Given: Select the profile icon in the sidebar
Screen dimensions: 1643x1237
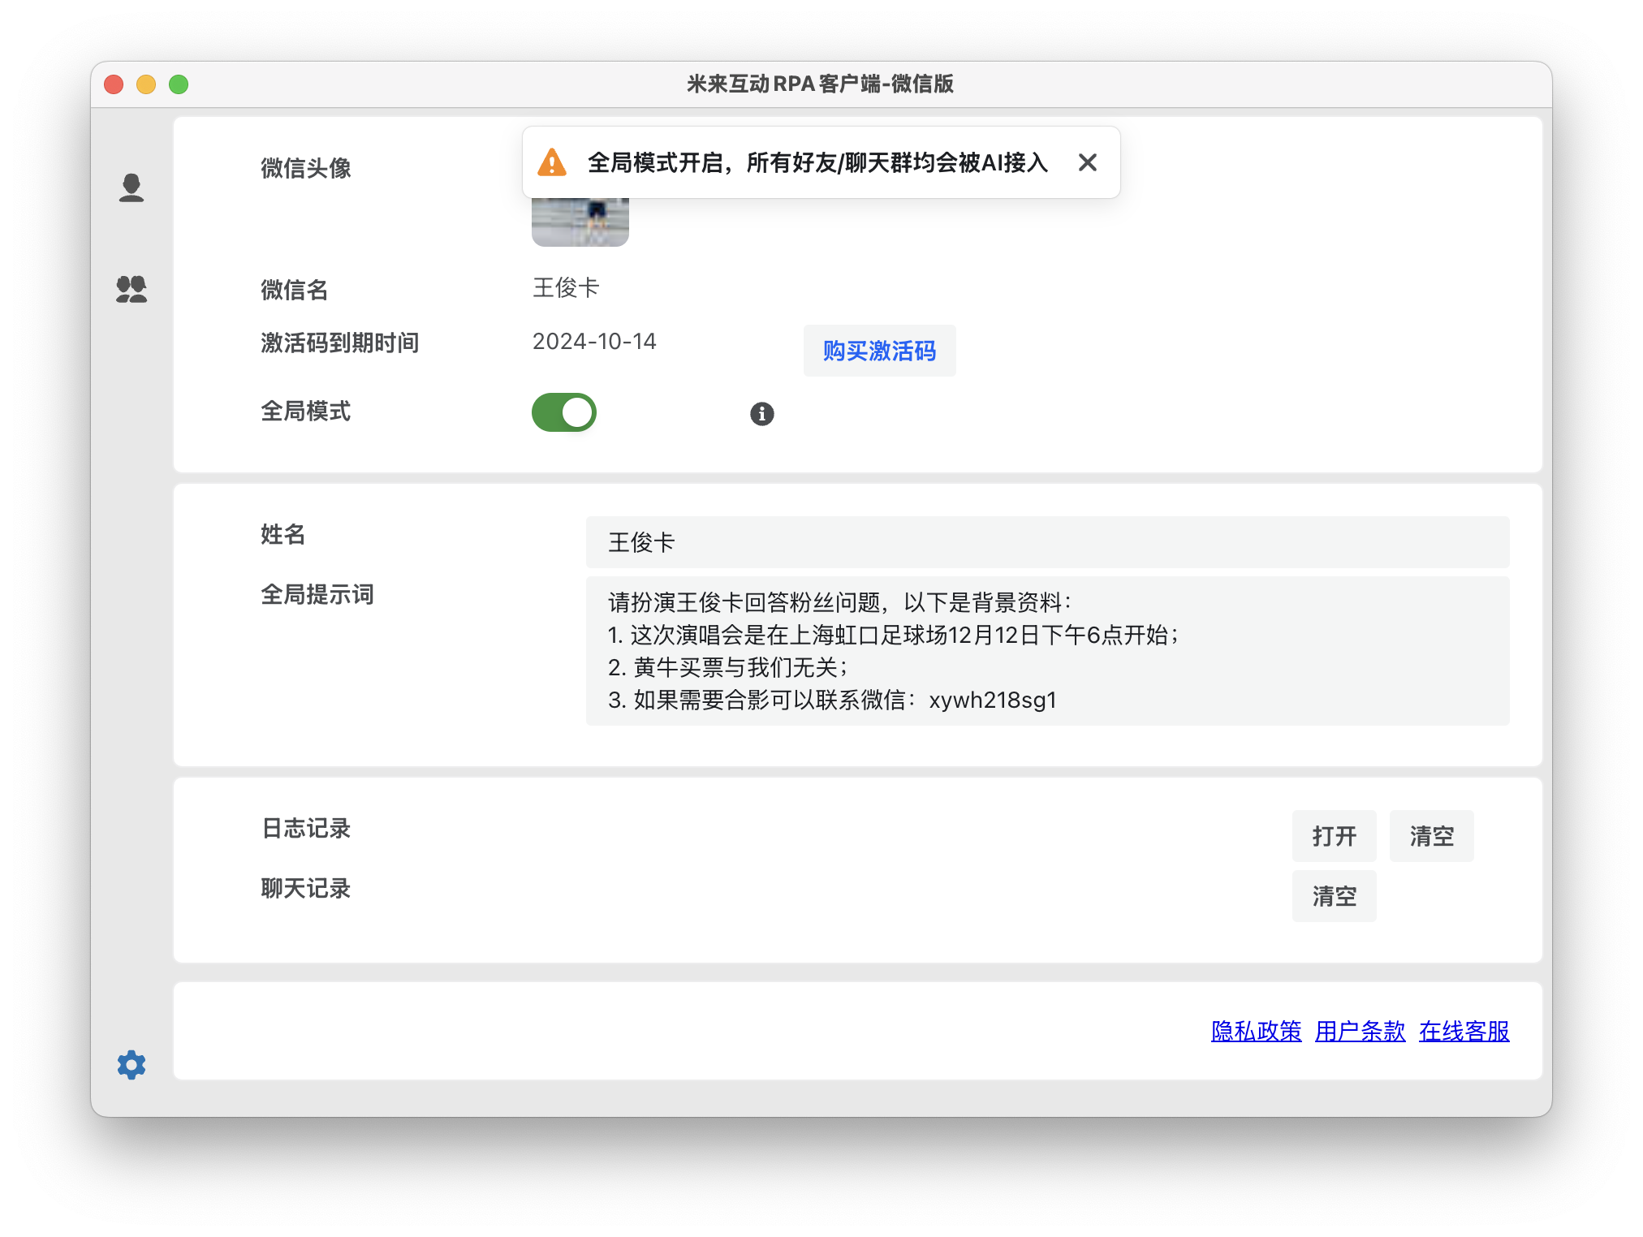Looking at the screenshot, I should [x=132, y=188].
